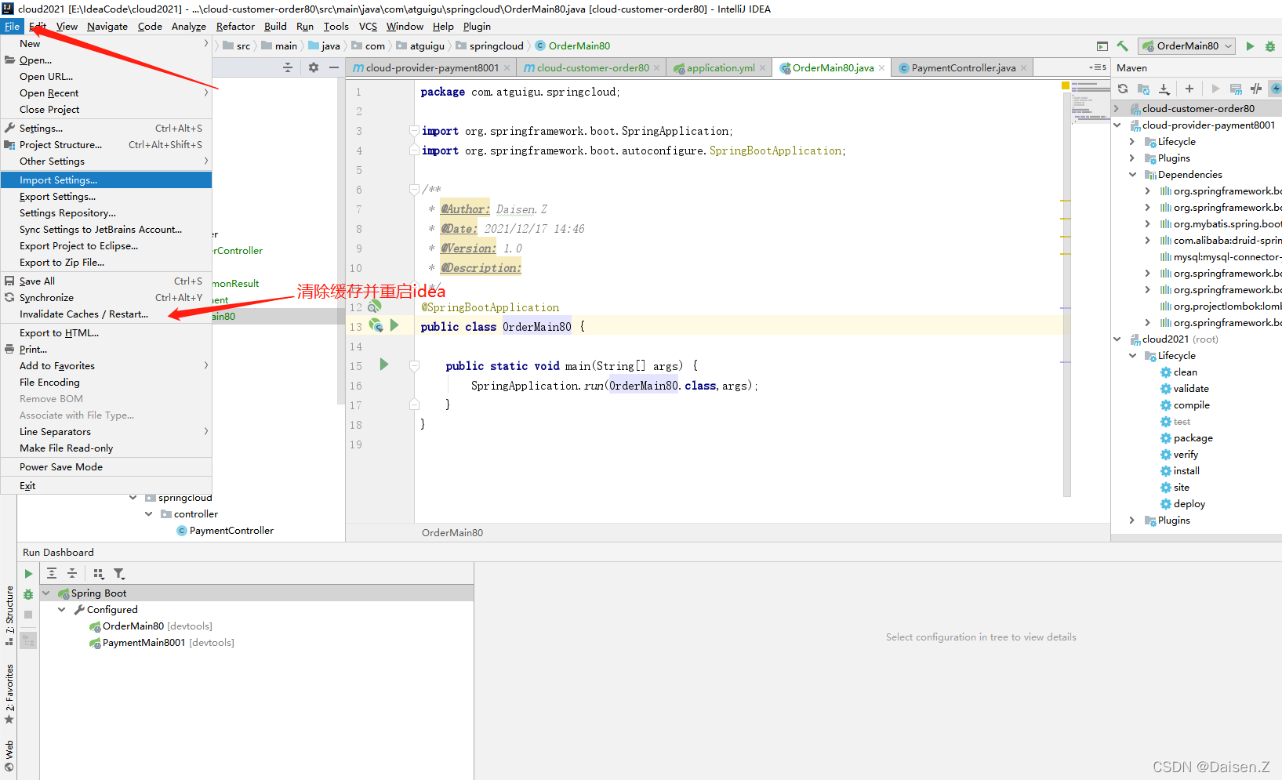Image resolution: width=1282 pixels, height=780 pixels.
Task: Click the Build Project hammer icon
Action: click(1122, 46)
